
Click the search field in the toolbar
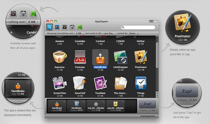pyautogui.click(x=138, y=27)
